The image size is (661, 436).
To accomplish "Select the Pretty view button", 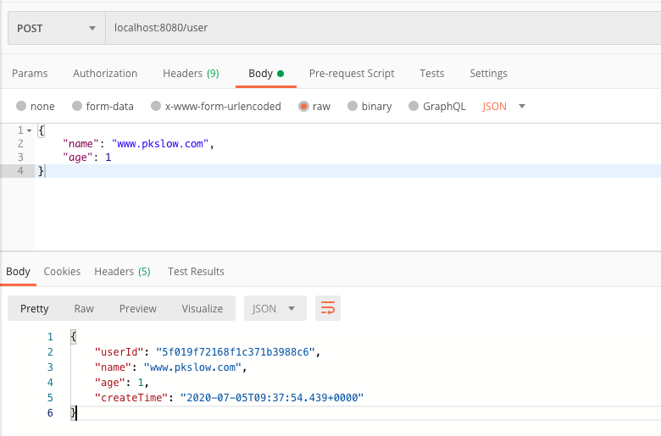I will tap(35, 308).
